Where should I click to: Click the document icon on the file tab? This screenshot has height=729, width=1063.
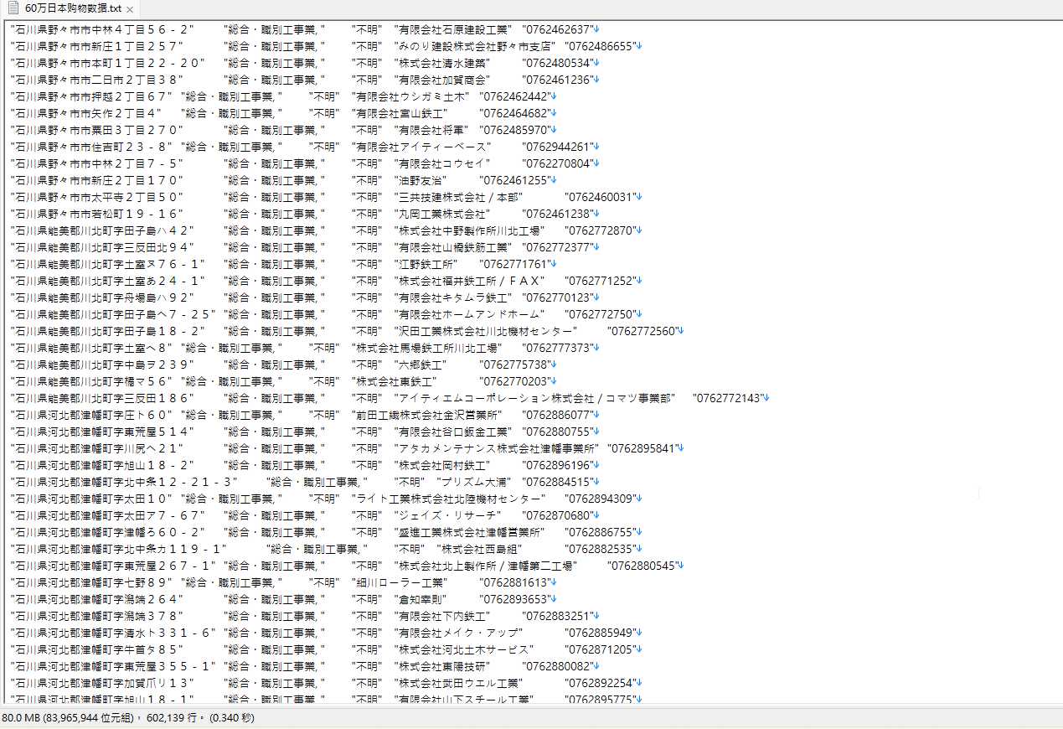13,9
